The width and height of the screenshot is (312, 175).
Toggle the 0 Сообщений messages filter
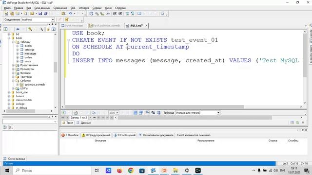point(125,135)
